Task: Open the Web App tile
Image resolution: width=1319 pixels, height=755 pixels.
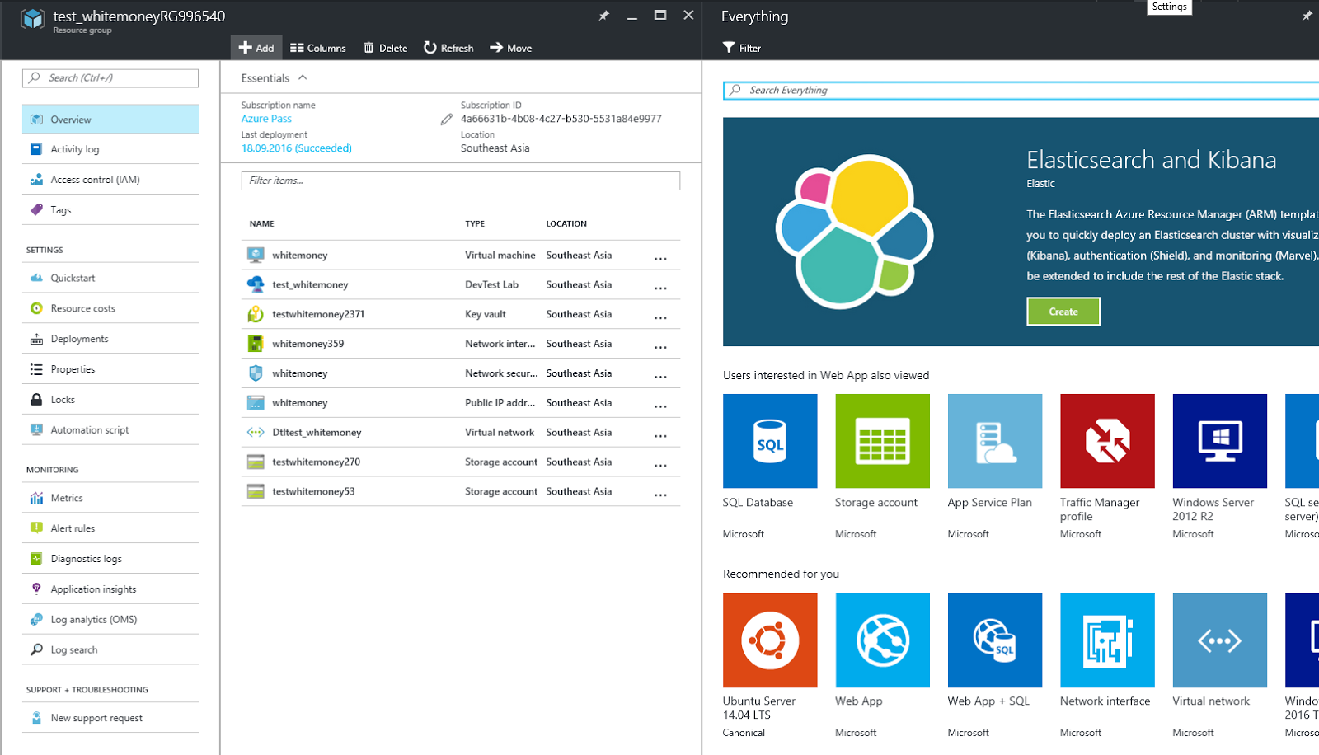Action: pos(882,640)
